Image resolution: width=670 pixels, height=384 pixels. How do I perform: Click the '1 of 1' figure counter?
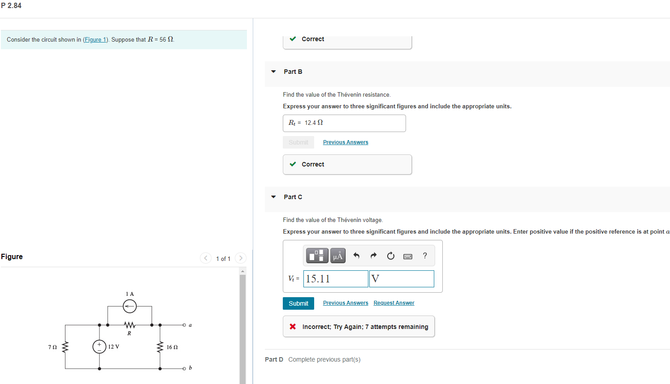pyautogui.click(x=223, y=259)
